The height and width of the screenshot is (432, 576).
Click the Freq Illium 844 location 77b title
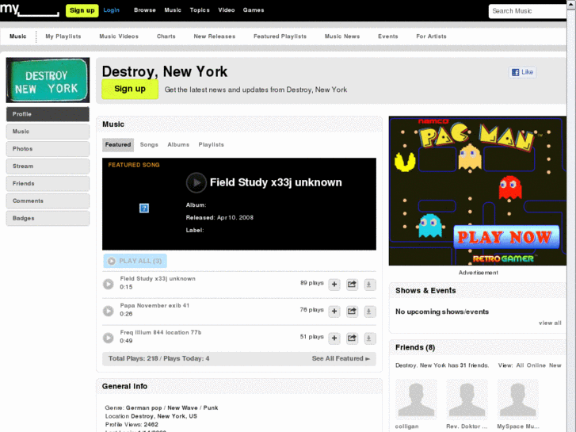(161, 332)
